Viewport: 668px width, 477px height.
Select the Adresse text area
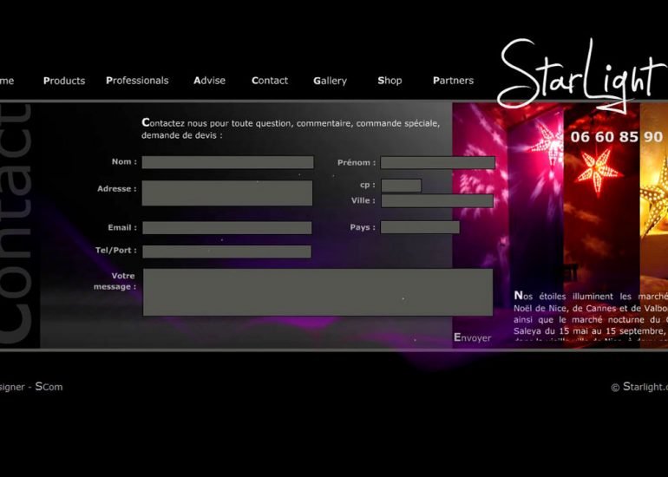coord(226,193)
